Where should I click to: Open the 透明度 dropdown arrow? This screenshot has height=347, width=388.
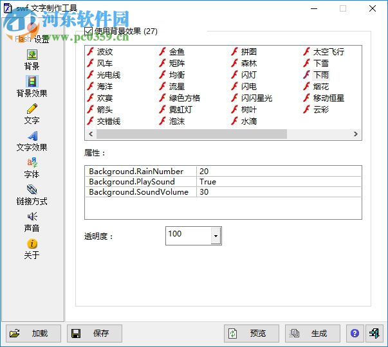(216, 236)
